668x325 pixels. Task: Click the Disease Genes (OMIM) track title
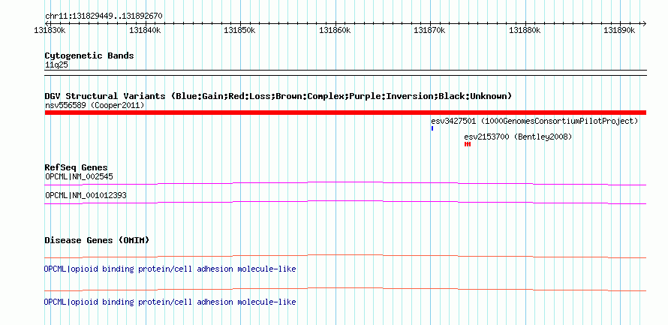click(x=97, y=240)
